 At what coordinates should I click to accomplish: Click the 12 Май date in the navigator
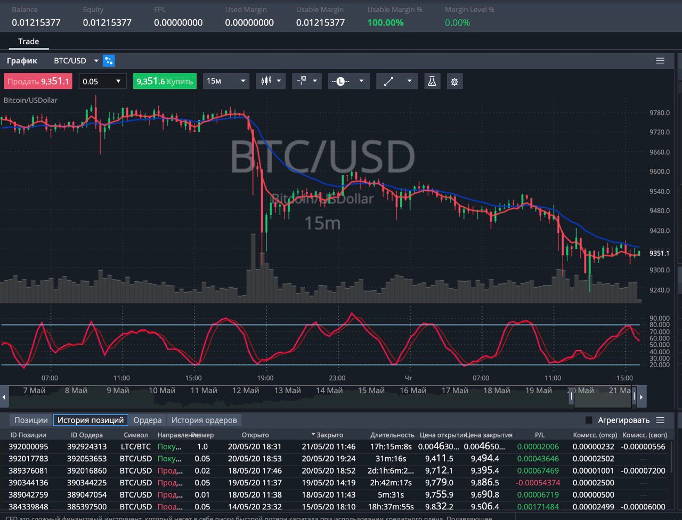[246, 391]
